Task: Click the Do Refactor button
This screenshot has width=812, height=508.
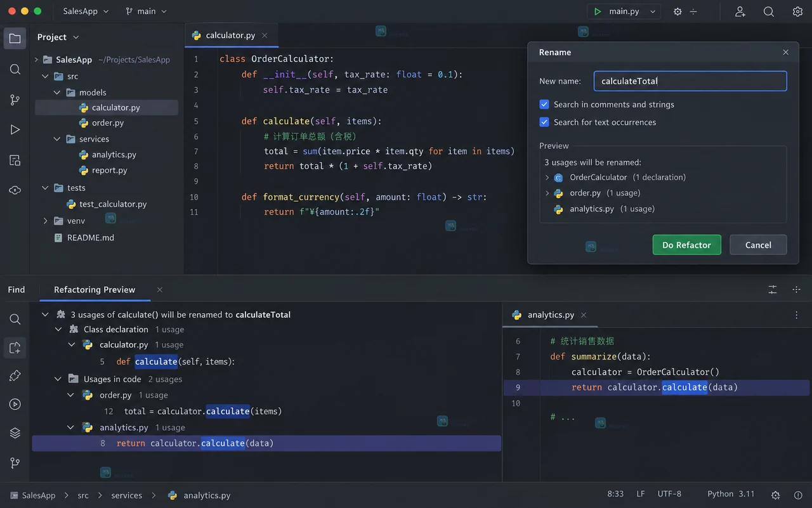Action: 686,245
